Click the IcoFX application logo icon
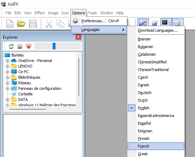This screenshot has width=195, height=157. point(3,4)
